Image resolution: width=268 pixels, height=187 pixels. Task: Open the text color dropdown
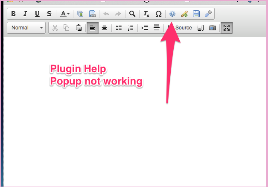(x=65, y=14)
